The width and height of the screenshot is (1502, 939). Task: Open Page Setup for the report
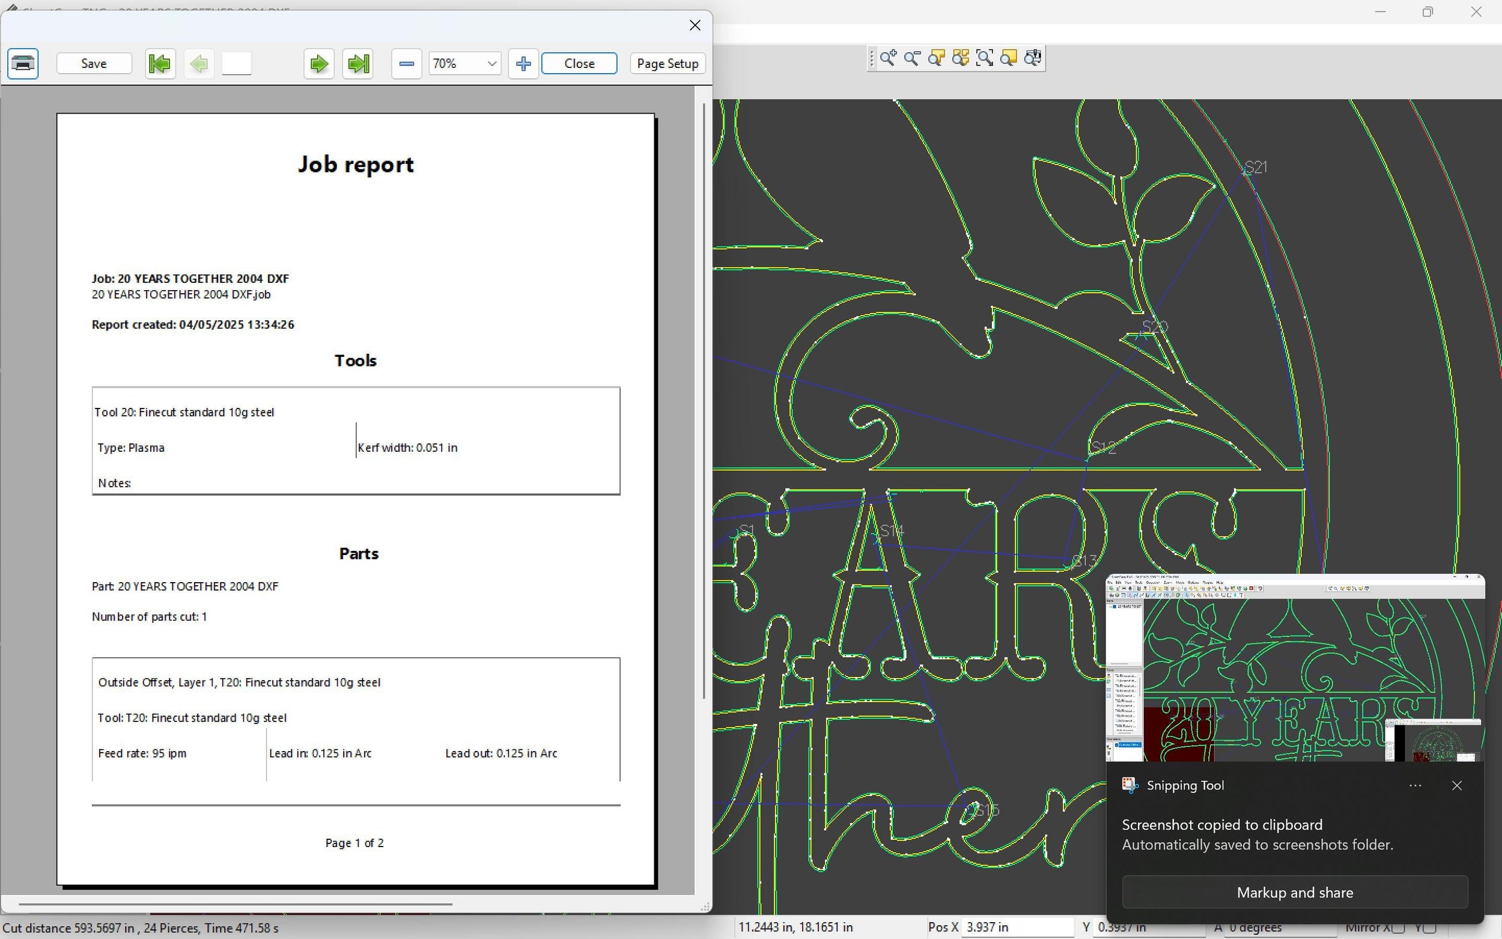point(667,63)
